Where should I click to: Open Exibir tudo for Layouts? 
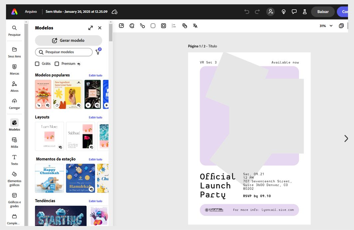(x=96, y=117)
